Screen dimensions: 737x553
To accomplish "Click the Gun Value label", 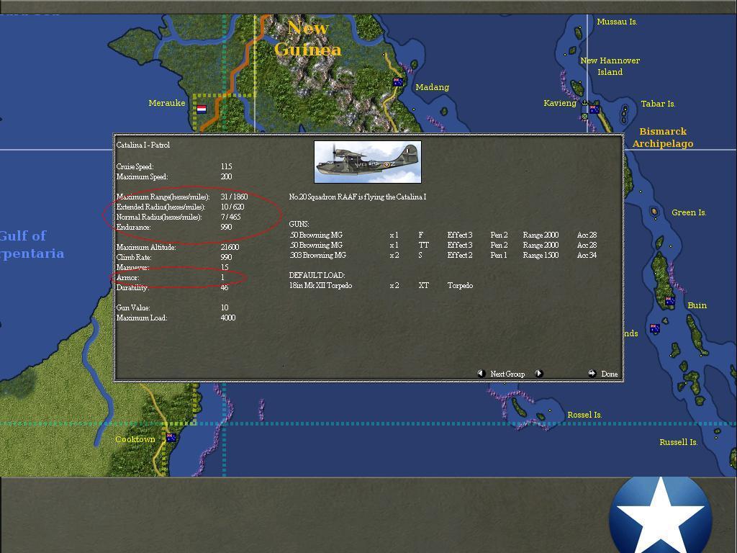I will tap(133, 307).
